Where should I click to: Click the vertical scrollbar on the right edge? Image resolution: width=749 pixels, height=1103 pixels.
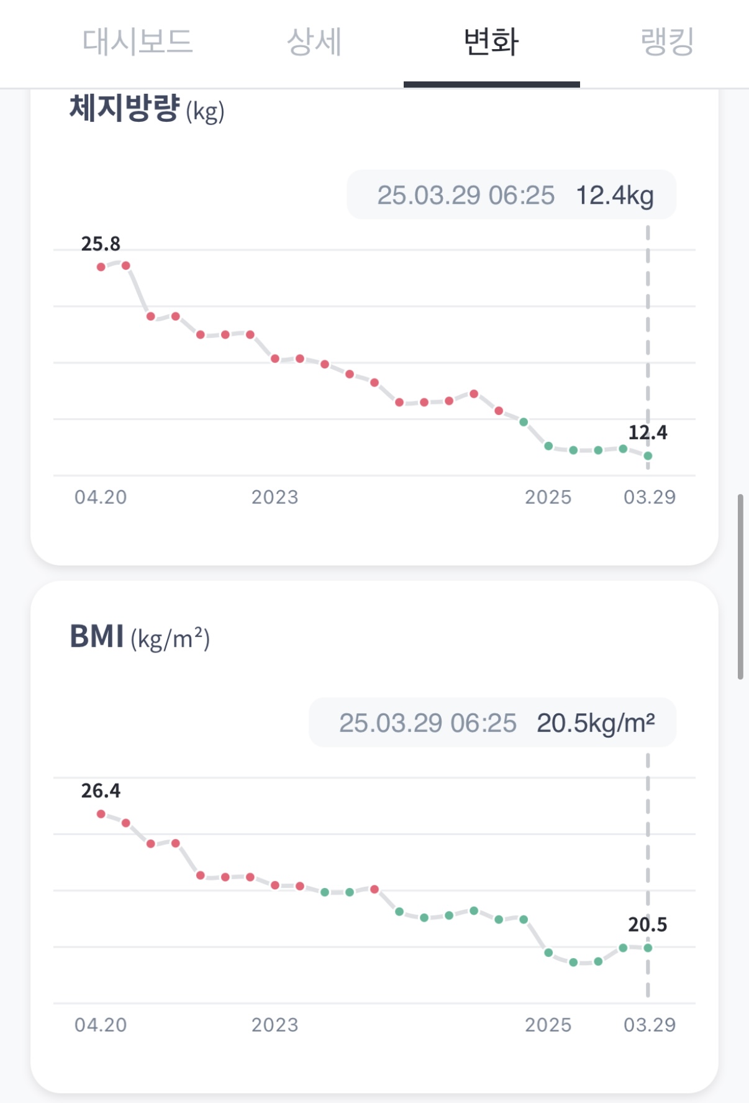click(740, 587)
